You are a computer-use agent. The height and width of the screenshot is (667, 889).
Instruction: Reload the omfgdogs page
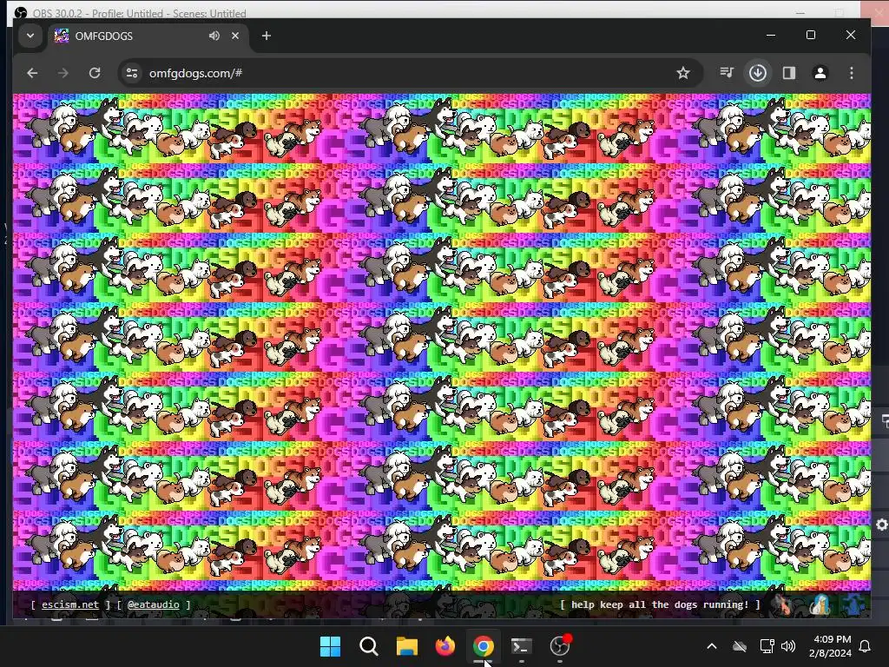[x=95, y=73]
